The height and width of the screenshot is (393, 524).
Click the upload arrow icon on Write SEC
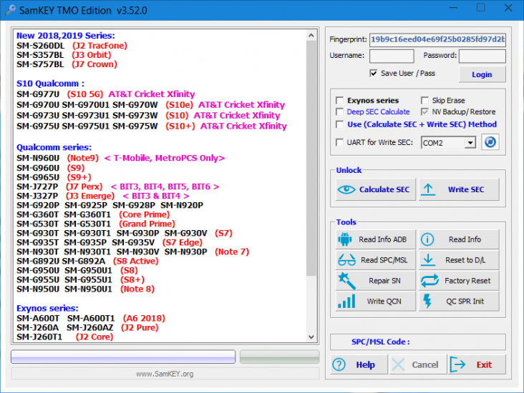[428, 189]
